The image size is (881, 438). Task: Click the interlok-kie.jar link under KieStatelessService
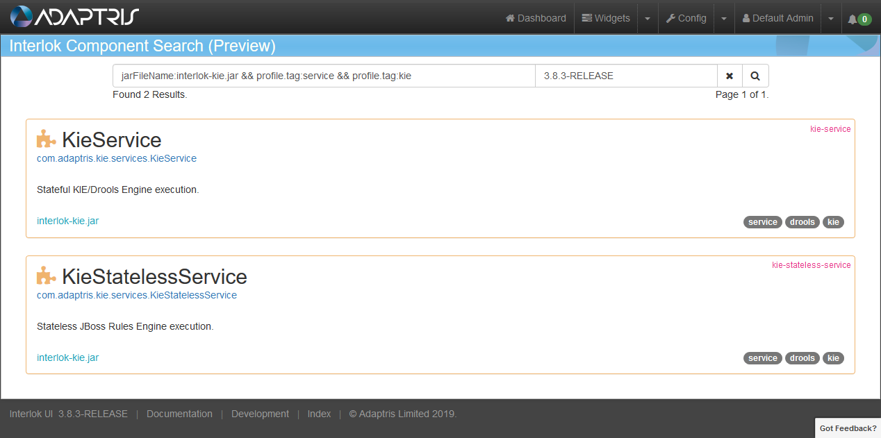[x=67, y=357]
